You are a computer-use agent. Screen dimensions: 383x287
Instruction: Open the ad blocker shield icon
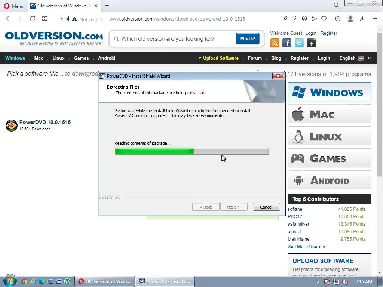point(304,19)
